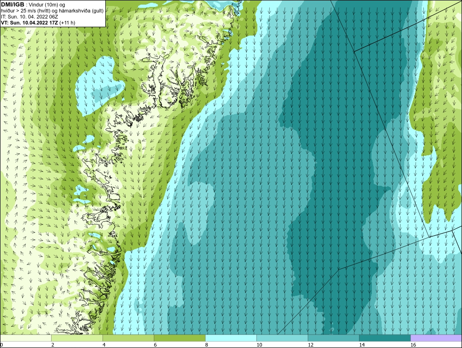Viewport: 462px width, 348px height.
Task: Click the 'IT: Sun. 10. 04. 2022 06Z' line
Action: pyautogui.click(x=30, y=17)
